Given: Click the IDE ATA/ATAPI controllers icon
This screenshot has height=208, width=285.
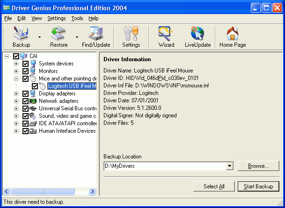Looking at the screenshot, I should (x=33, y=123).
